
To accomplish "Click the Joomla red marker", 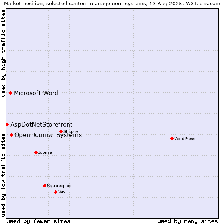I will pyautogui.click(x=36, y=152).
